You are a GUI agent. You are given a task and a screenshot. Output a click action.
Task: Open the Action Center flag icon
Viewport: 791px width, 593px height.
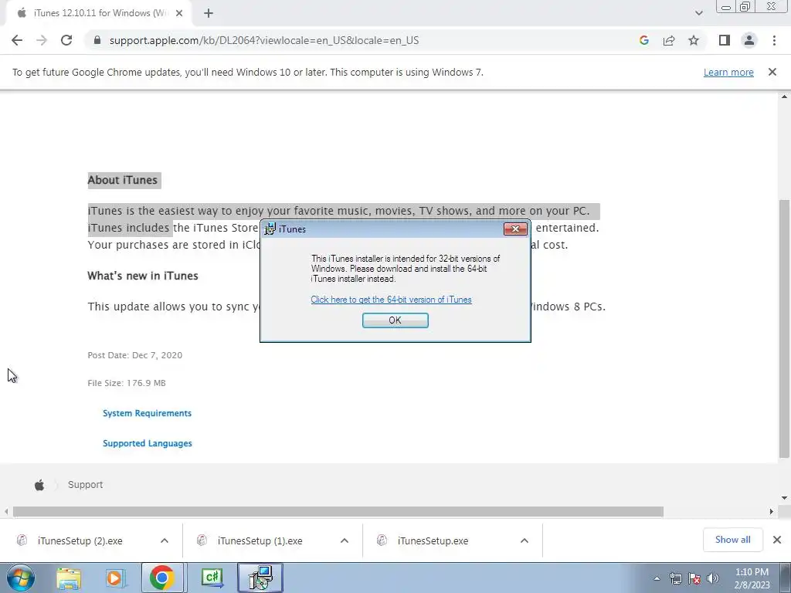(694, 578)
